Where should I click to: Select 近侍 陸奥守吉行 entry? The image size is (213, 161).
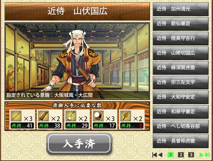pyautogui.click(x=180, y=39)
